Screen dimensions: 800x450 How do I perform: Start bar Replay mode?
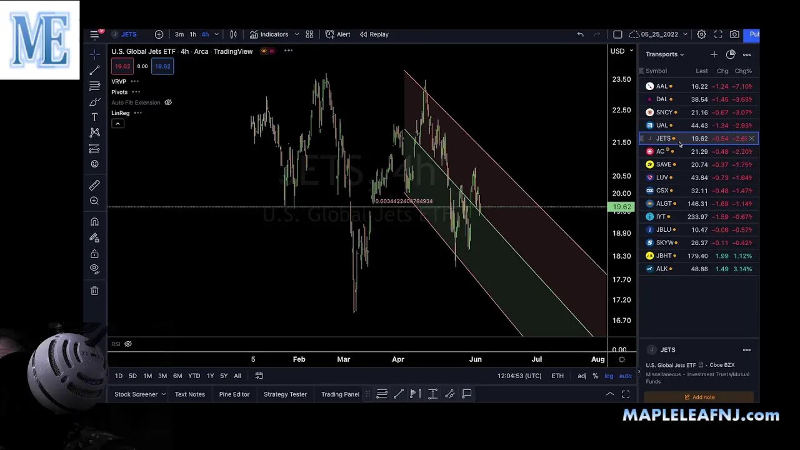click(374, 34)
